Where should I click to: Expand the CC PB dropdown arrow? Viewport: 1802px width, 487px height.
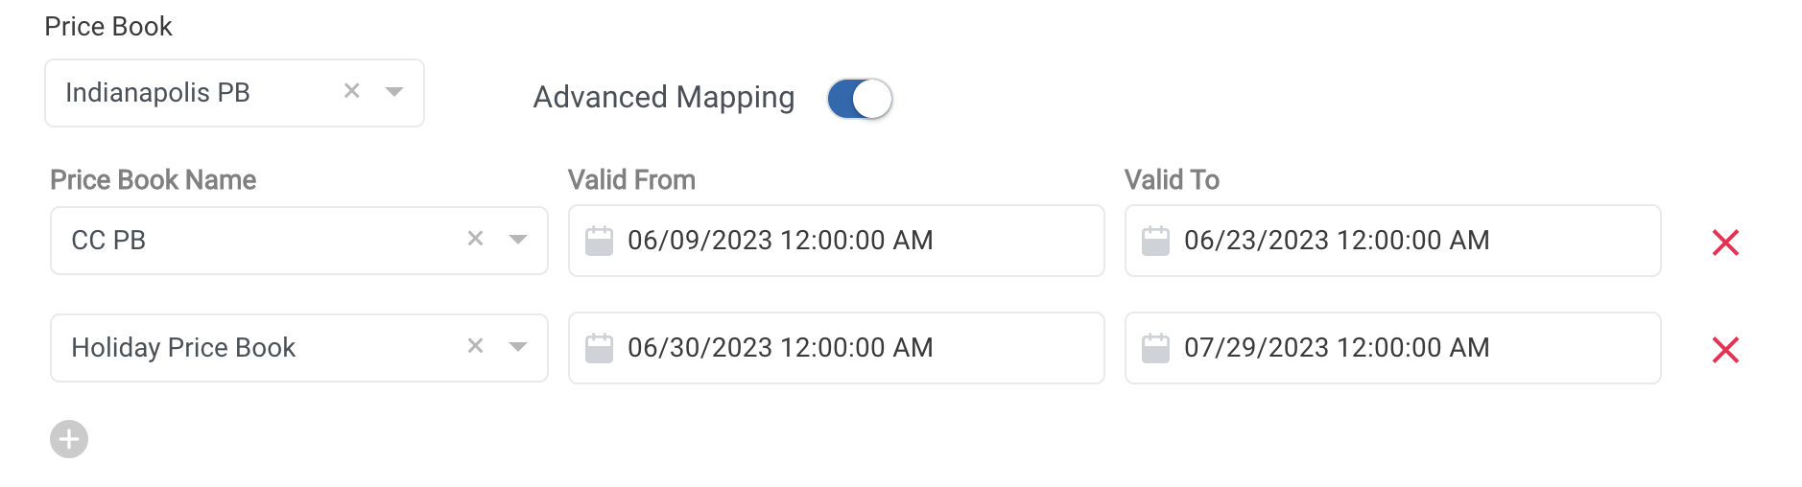(x=518, y=240)
